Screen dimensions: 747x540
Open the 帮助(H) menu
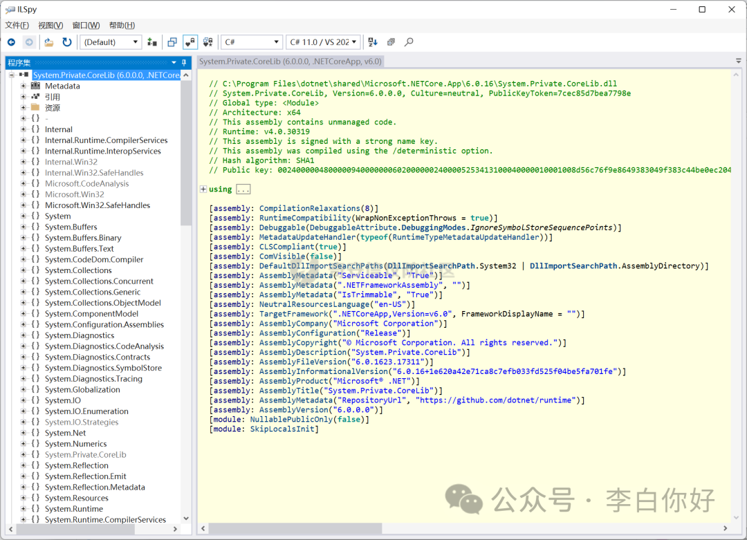tap(122, 26)
